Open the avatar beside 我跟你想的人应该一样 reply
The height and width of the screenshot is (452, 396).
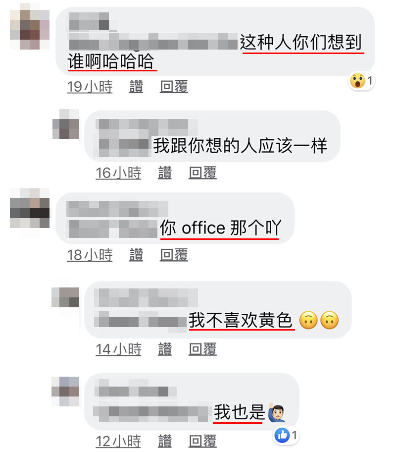66,124
